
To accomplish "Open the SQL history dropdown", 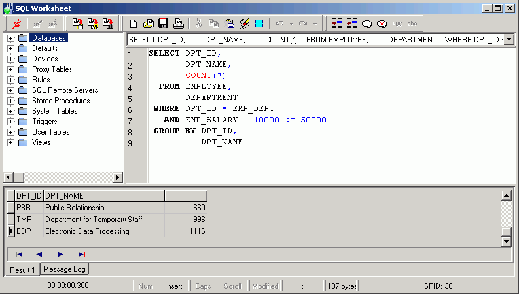I will click(509, 40).
